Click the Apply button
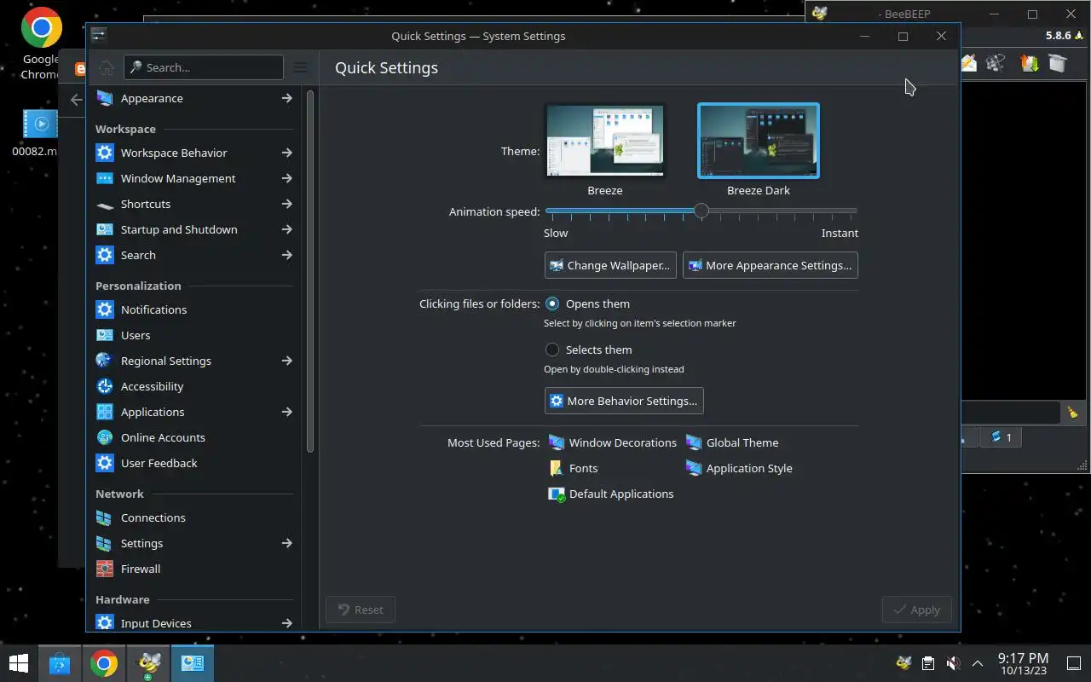This screenshot has width=1091, height=682. click(916, 610)
